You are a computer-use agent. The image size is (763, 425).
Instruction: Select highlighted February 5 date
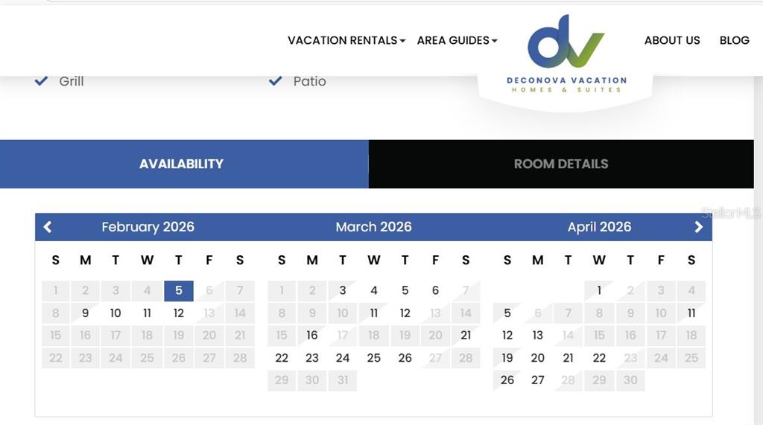(179, 291)
